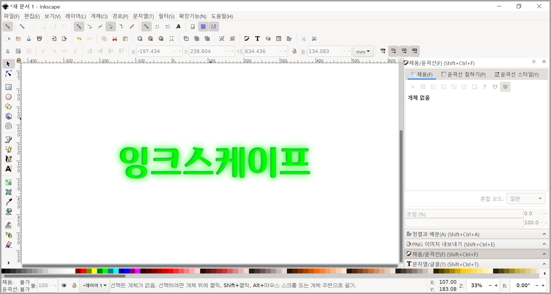Toggle snap to grid
The height and width of the screenshot is (294, 551).
(203, 27)
